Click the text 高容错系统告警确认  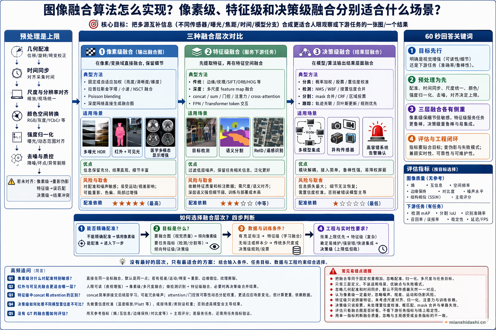[377, 150]
